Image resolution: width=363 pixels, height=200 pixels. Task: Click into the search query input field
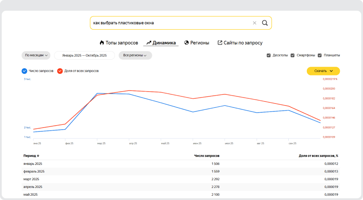coord(172,23)
